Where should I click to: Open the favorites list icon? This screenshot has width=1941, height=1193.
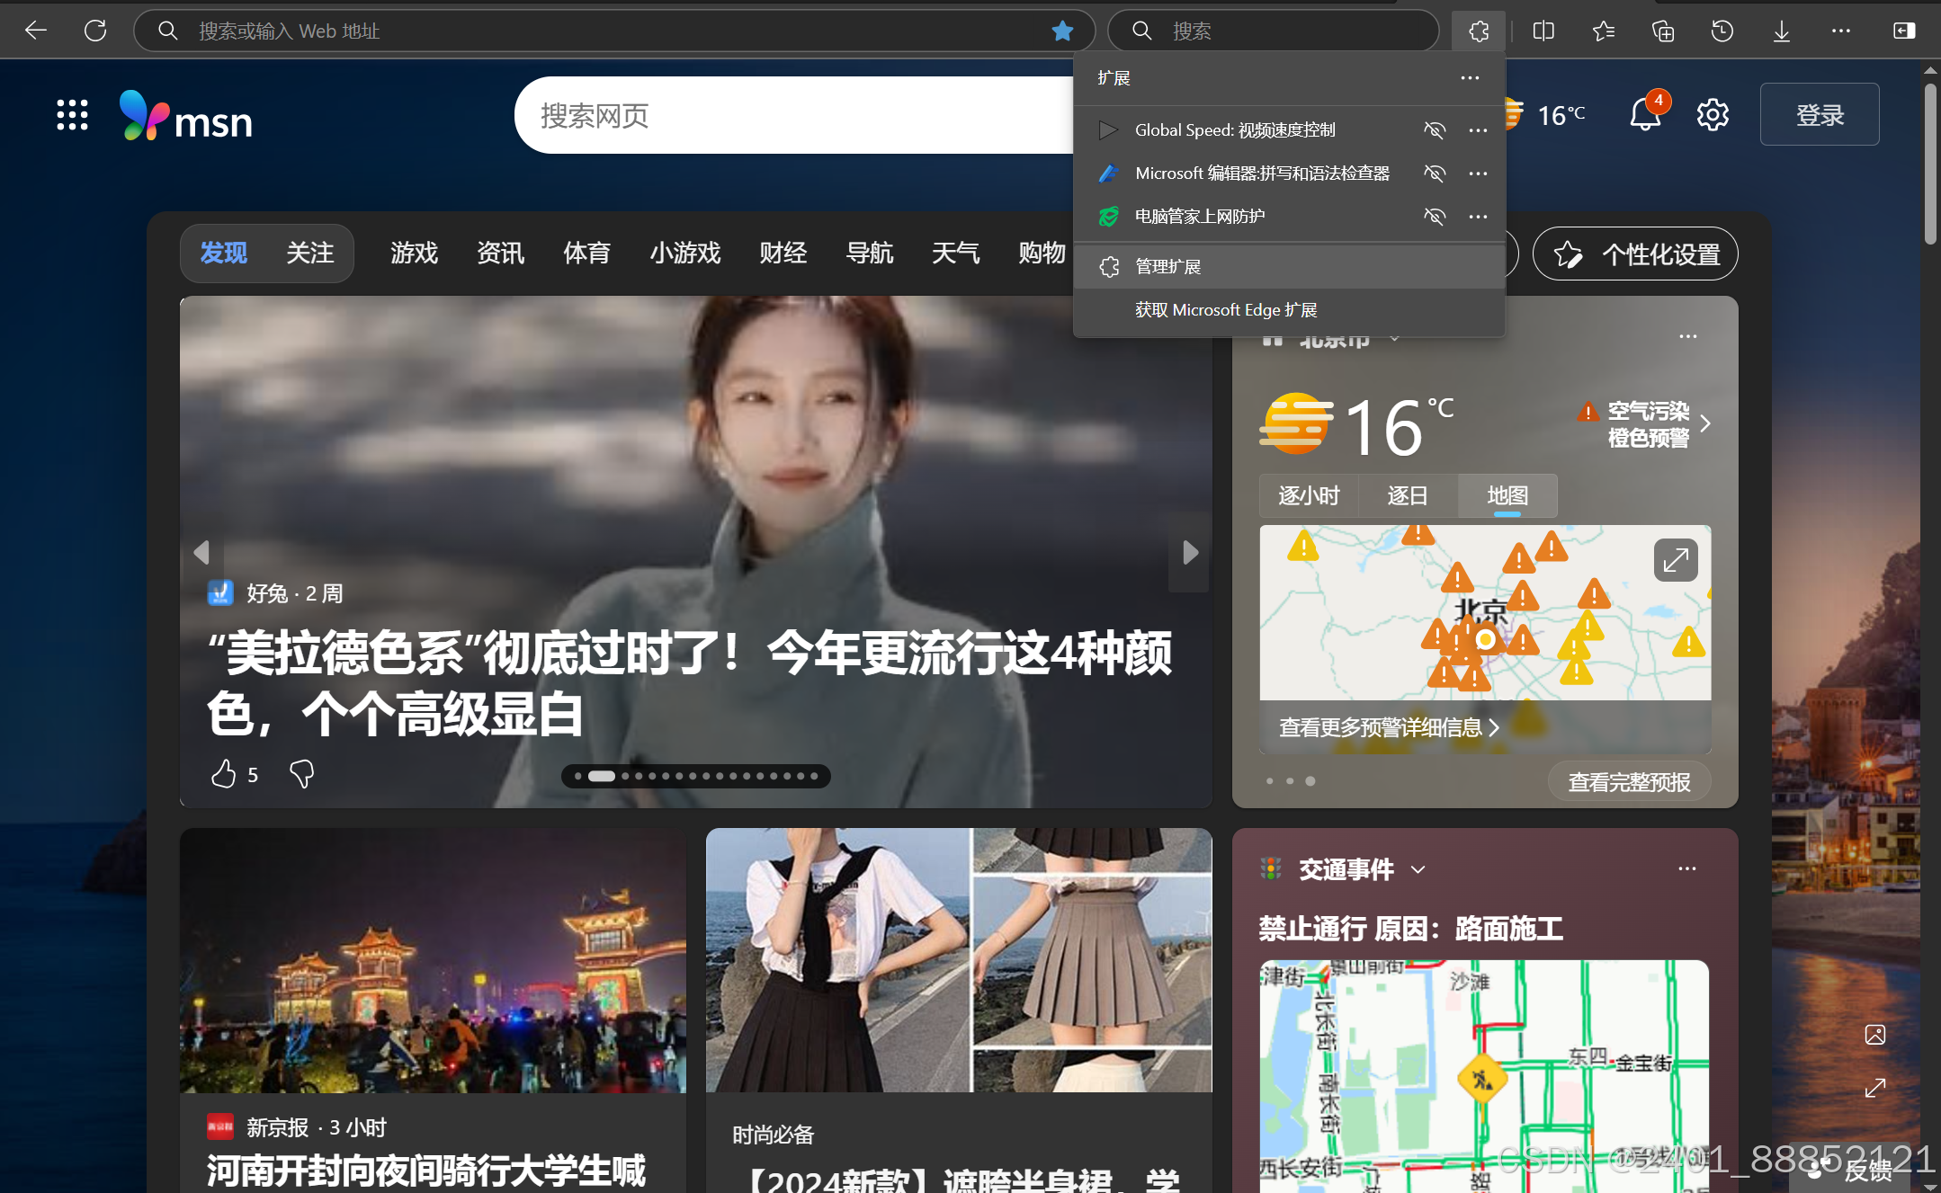1603,30
